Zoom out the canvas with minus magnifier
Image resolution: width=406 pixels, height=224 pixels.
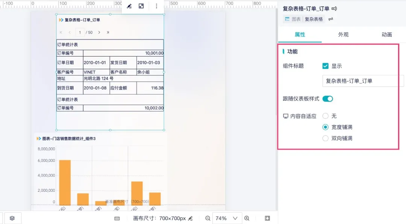tap(208, 218)
